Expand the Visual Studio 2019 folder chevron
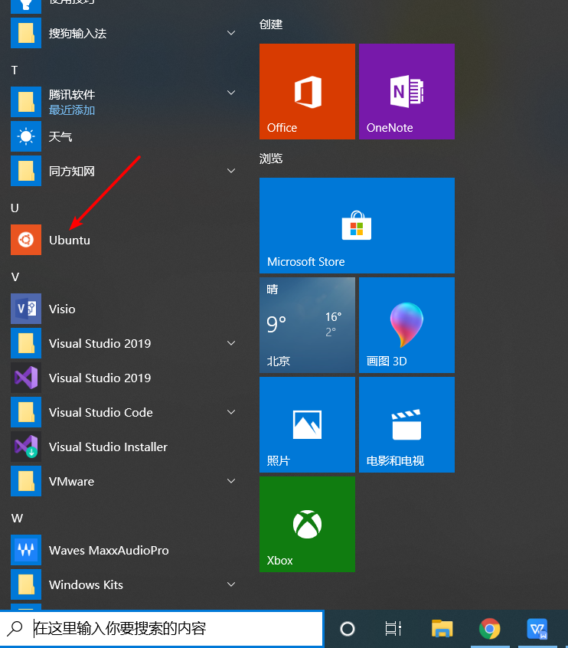 [x=231, y=343]
